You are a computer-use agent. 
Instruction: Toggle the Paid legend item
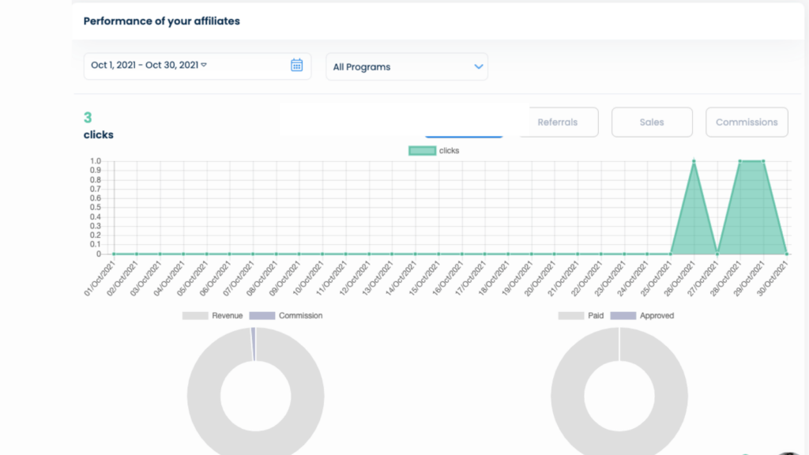tap(581, 316)
